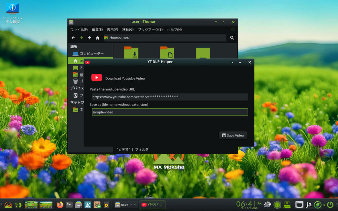
Task: Open the YT-DLP Helper window dropdown arrow
Action: [232, 62]
